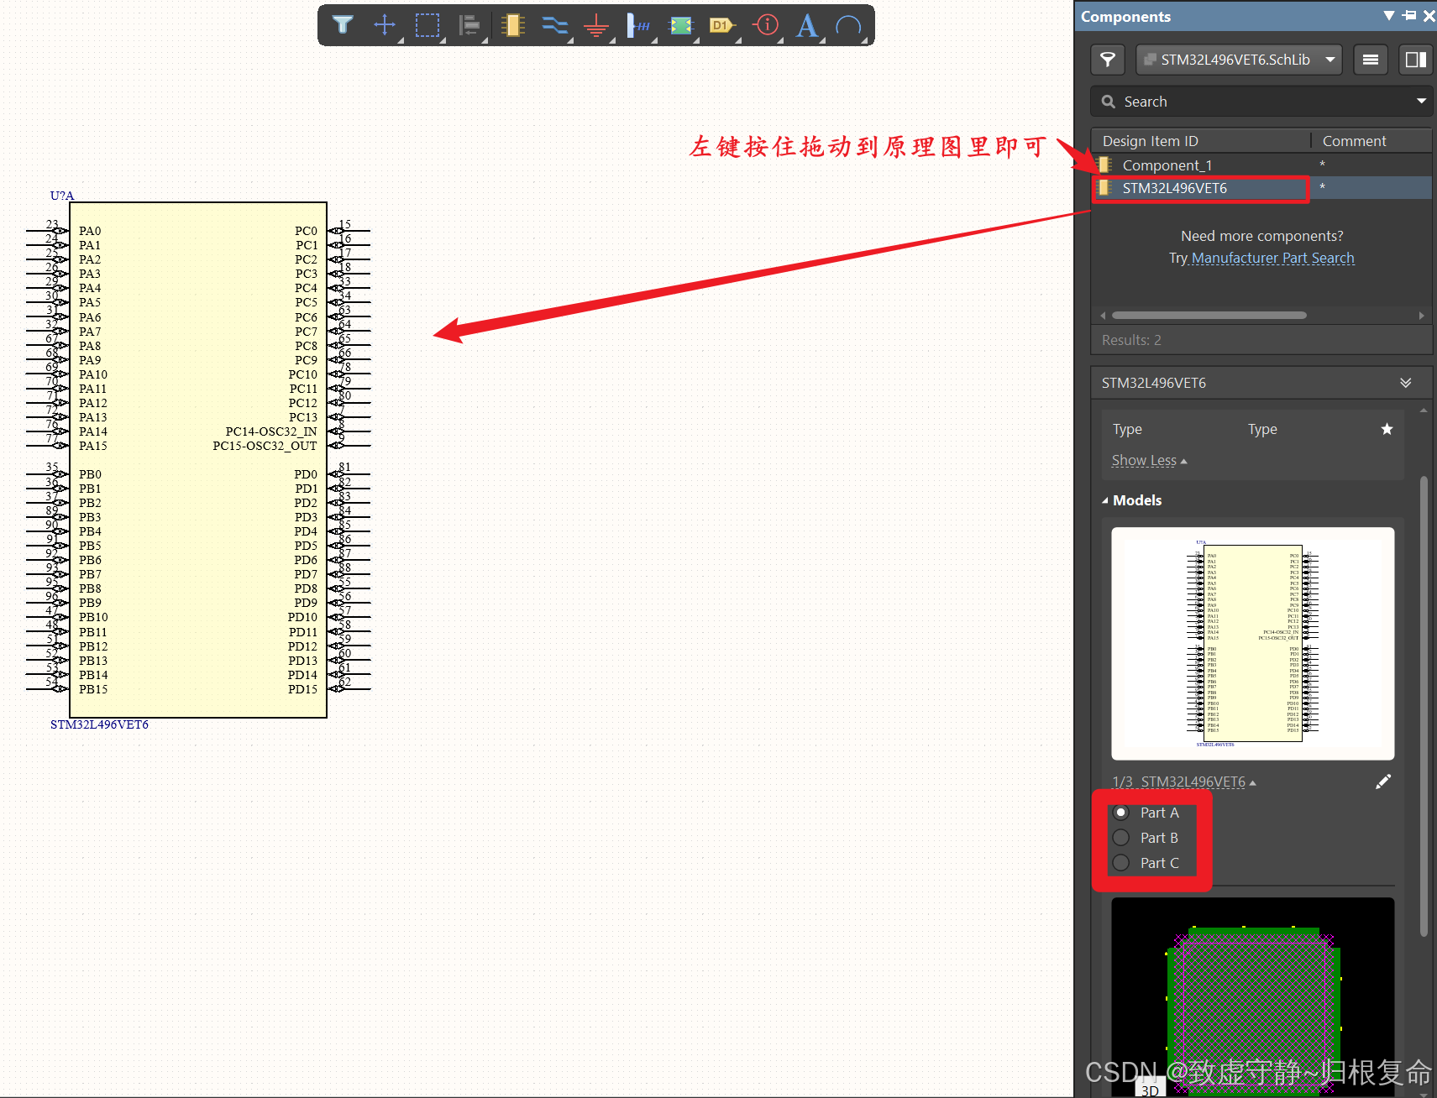Click the schematic symbol preview thumbnail
The image size is (1437, 1098).
click(x=1253, y=644)
